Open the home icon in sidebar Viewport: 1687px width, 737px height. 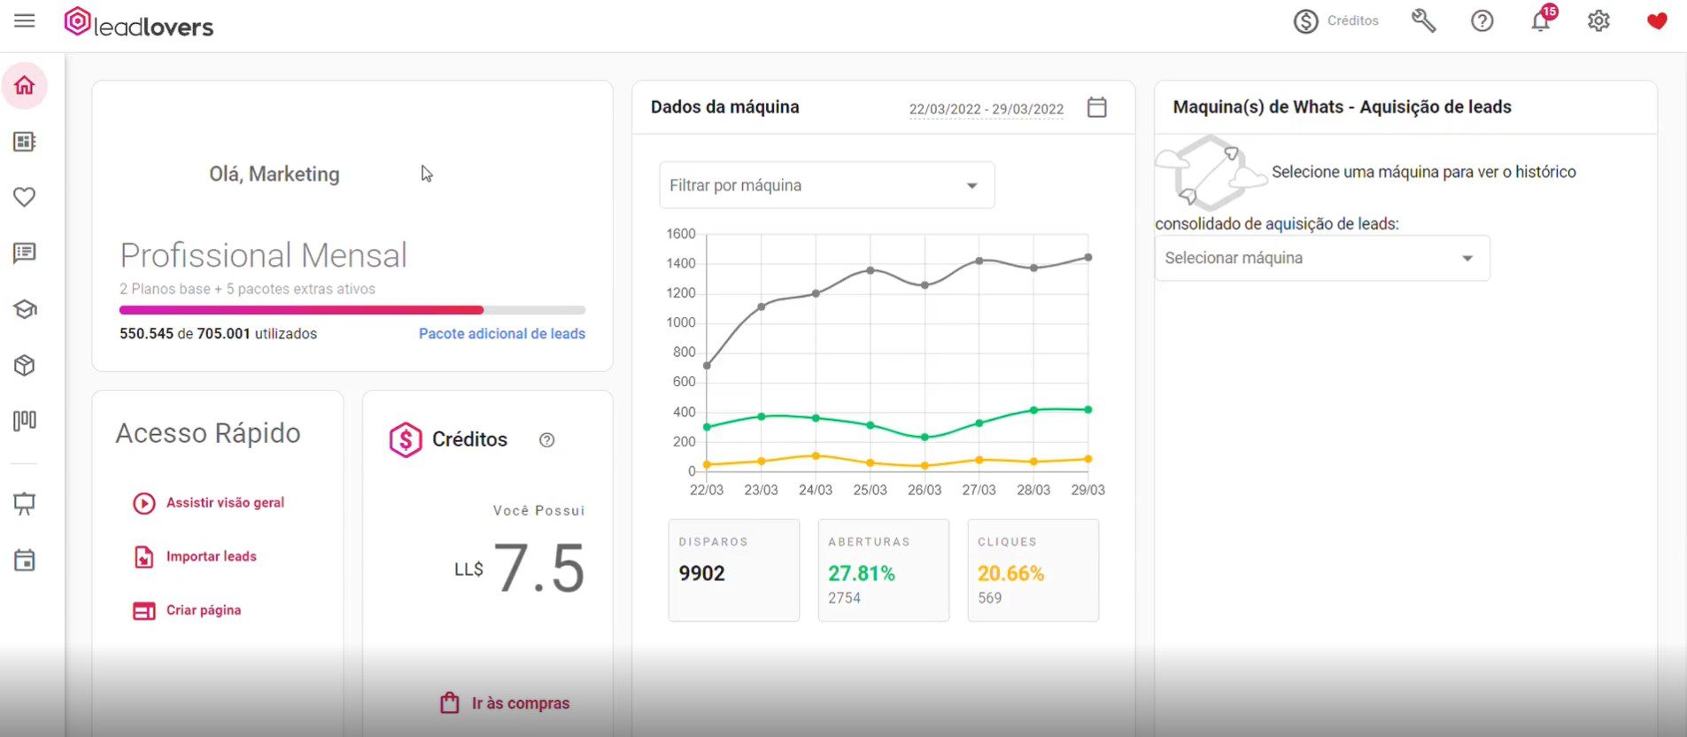click(25, 85)
